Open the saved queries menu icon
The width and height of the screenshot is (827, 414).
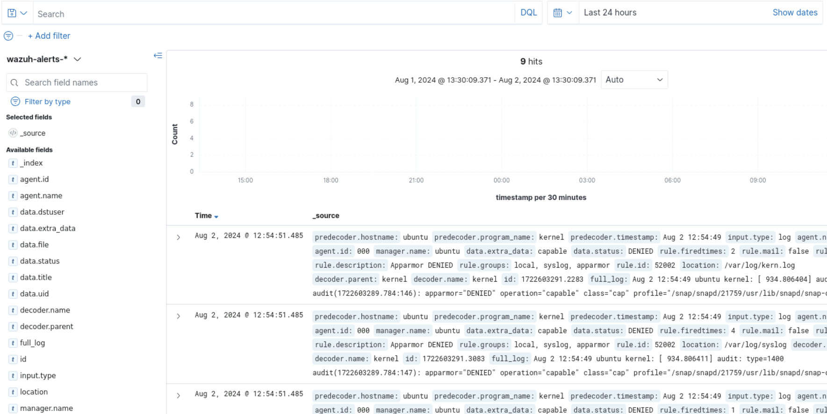pos(17,13)
